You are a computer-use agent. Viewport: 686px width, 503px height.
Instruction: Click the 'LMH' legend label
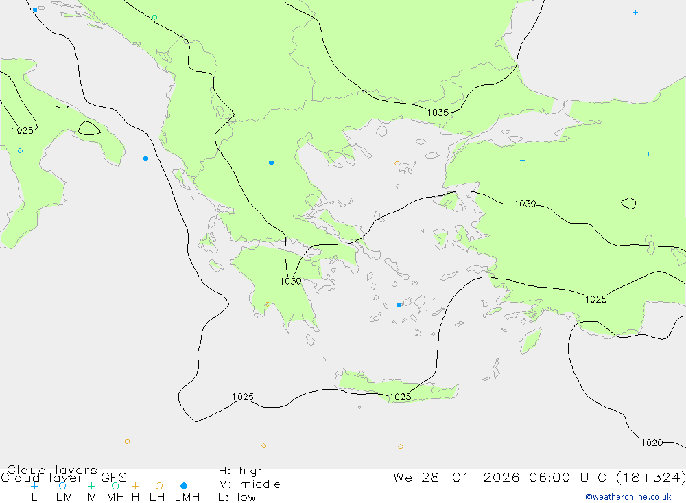click(187, 498)
